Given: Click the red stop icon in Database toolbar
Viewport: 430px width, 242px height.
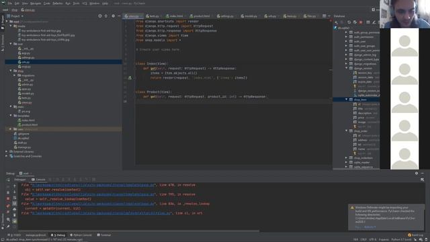Looking at the screenshot, I should click(361, 22).
